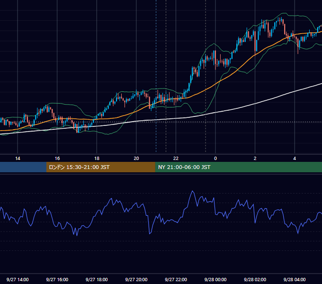Screen dimensions: 322x284
Task: Click the 9/27 18:00 date label
Action: point(97,279)
